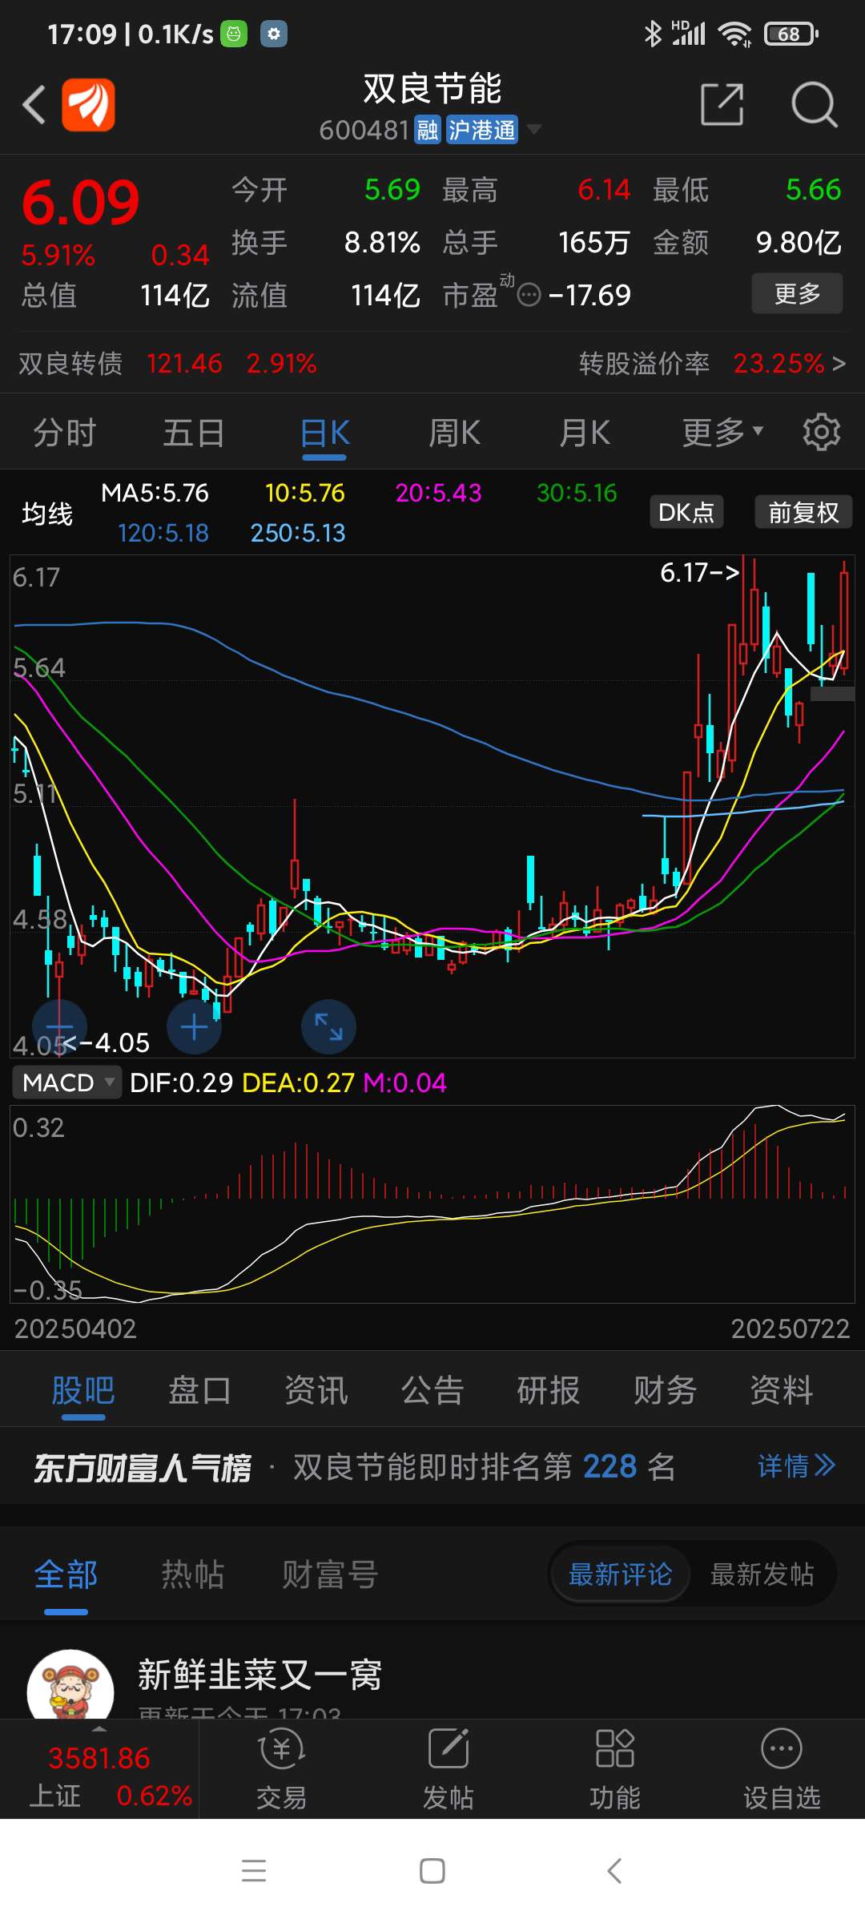Image resolution: width=865 pixels, height=1923 pixels.
Task: Tap the MA5:5.76 value
Action: [x=155, y=493]
